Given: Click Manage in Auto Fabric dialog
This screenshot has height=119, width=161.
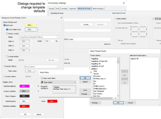Looking at the screenshot, I should coord(85,94).
